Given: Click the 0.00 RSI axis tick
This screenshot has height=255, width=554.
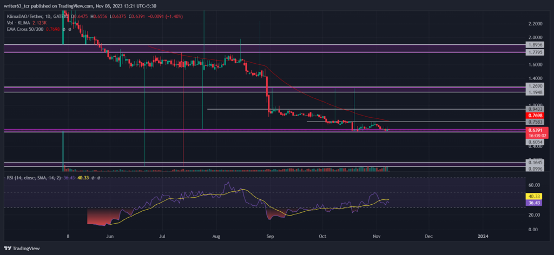Looking at the screenshot, I should (x=533, y=230).
